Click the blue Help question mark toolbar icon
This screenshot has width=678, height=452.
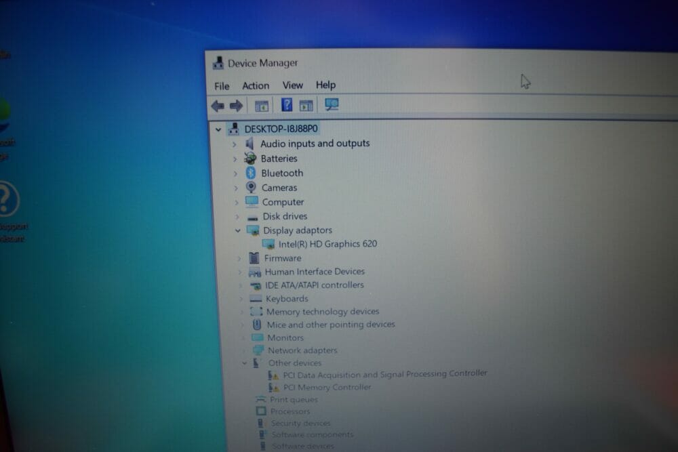coord(287,105)
